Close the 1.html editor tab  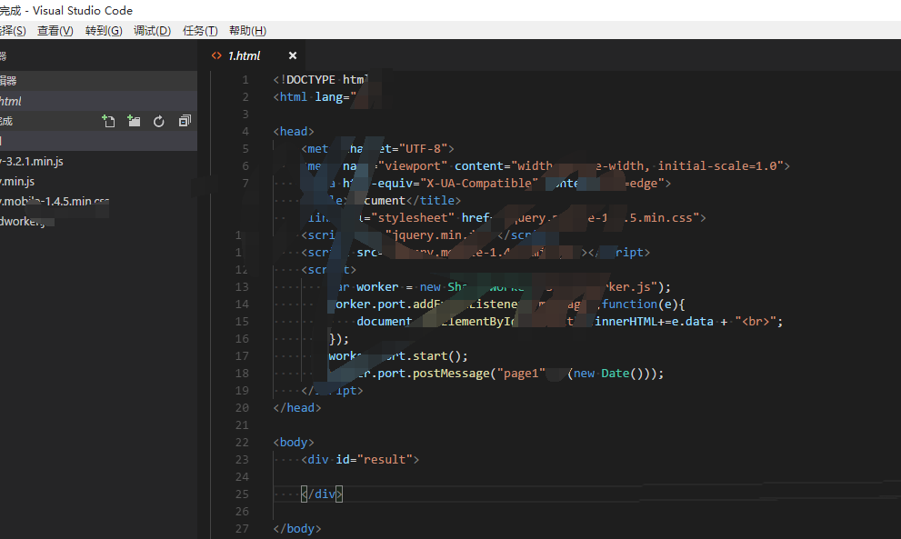292,55
